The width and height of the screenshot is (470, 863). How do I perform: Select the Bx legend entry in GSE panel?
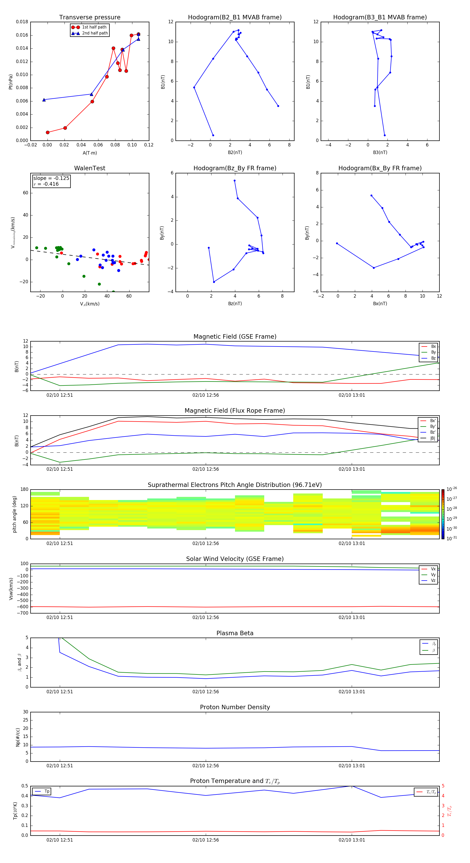click(428, 347)
